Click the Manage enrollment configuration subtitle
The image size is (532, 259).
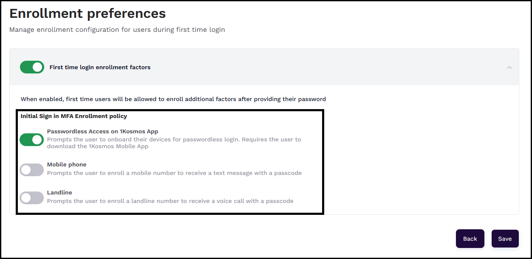117,30
